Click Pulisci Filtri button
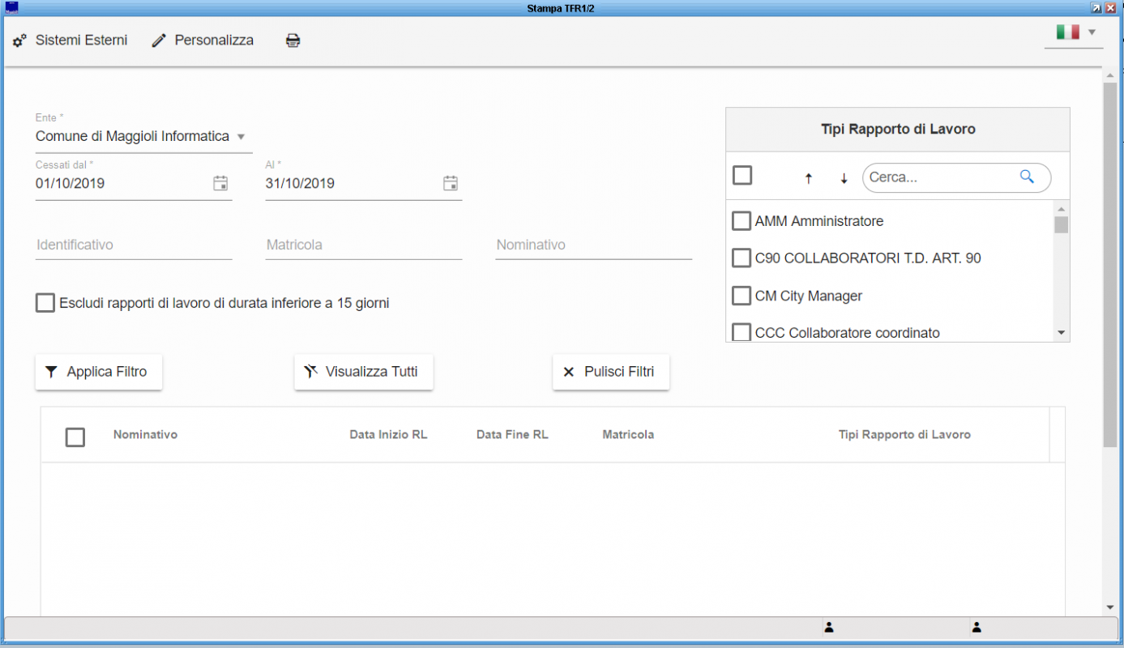Viewport: 1124px width, 648px height. (611, 373)
